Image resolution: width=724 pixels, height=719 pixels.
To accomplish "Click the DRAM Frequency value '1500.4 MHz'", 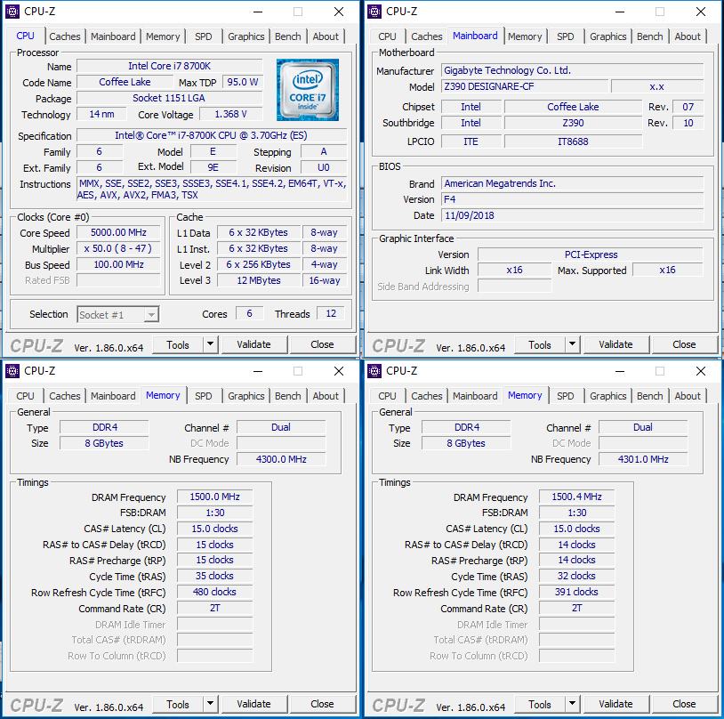I will point(576,497).
